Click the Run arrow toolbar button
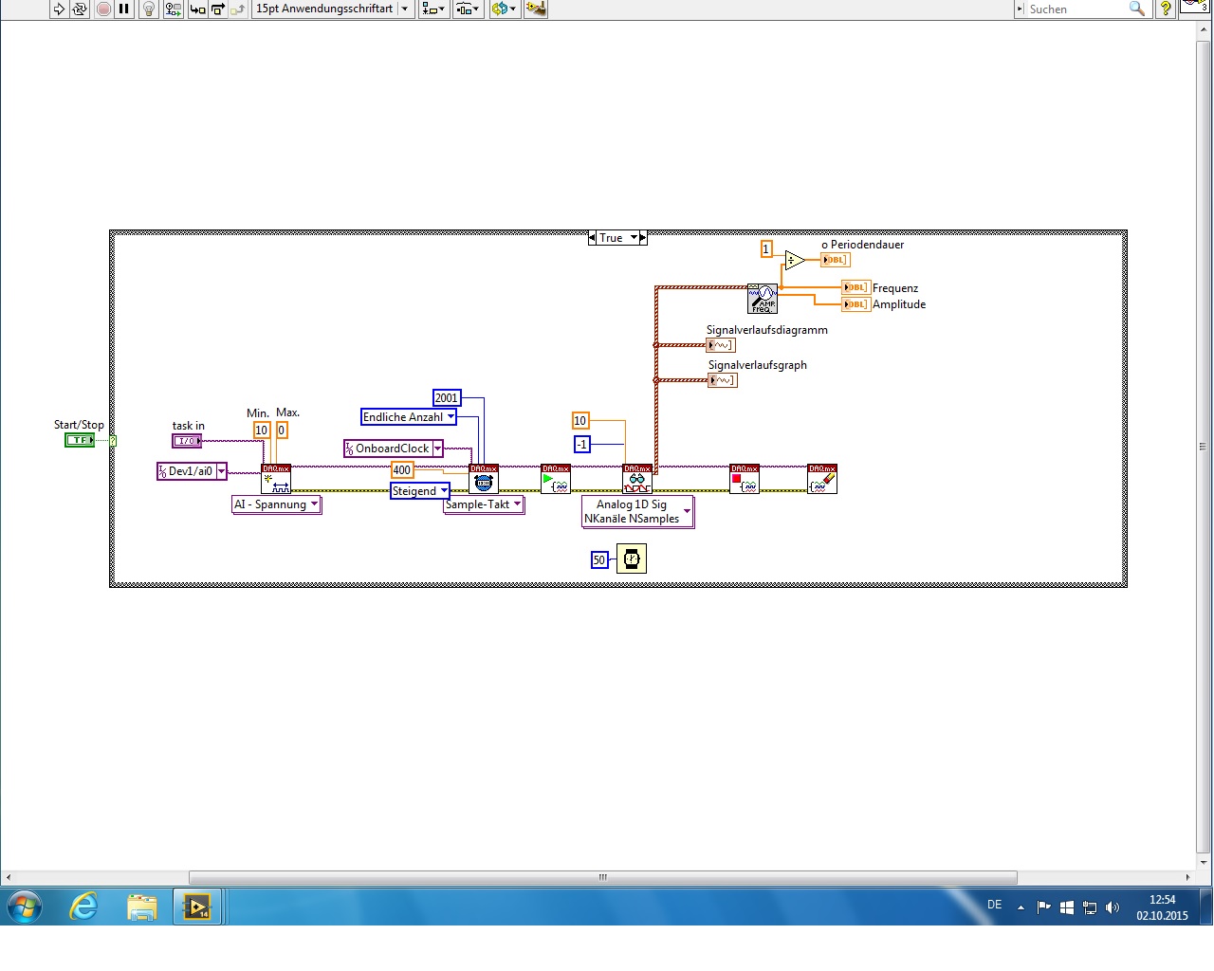Viewport: 1214px width, 971px height. point(59,9)
